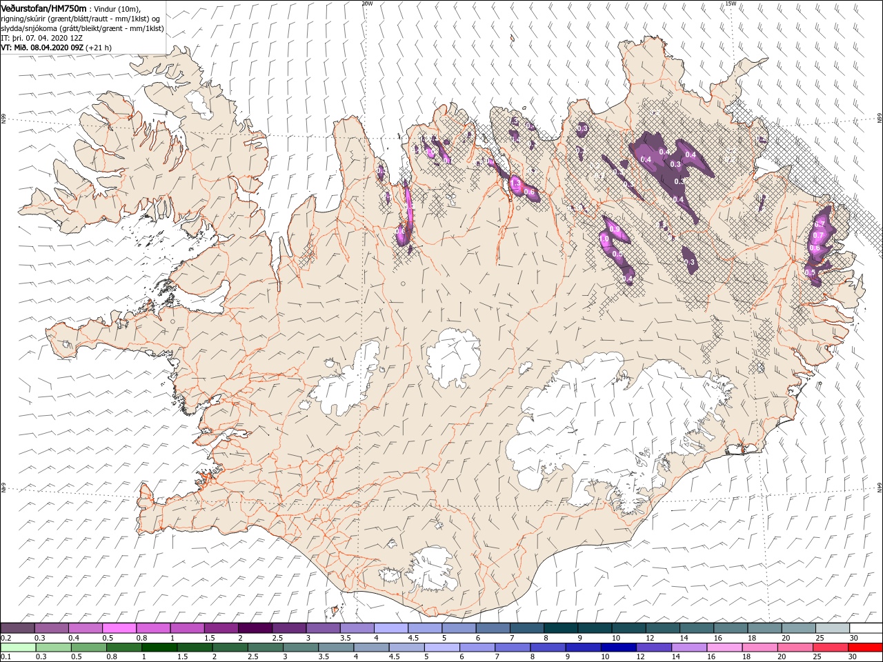Pick the lower legend swatch starting at 4
883x662 pixels.
[370, 648]
